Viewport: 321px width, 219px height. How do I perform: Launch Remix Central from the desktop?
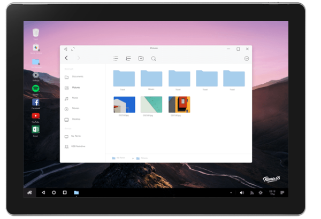(x=36, y=48)
